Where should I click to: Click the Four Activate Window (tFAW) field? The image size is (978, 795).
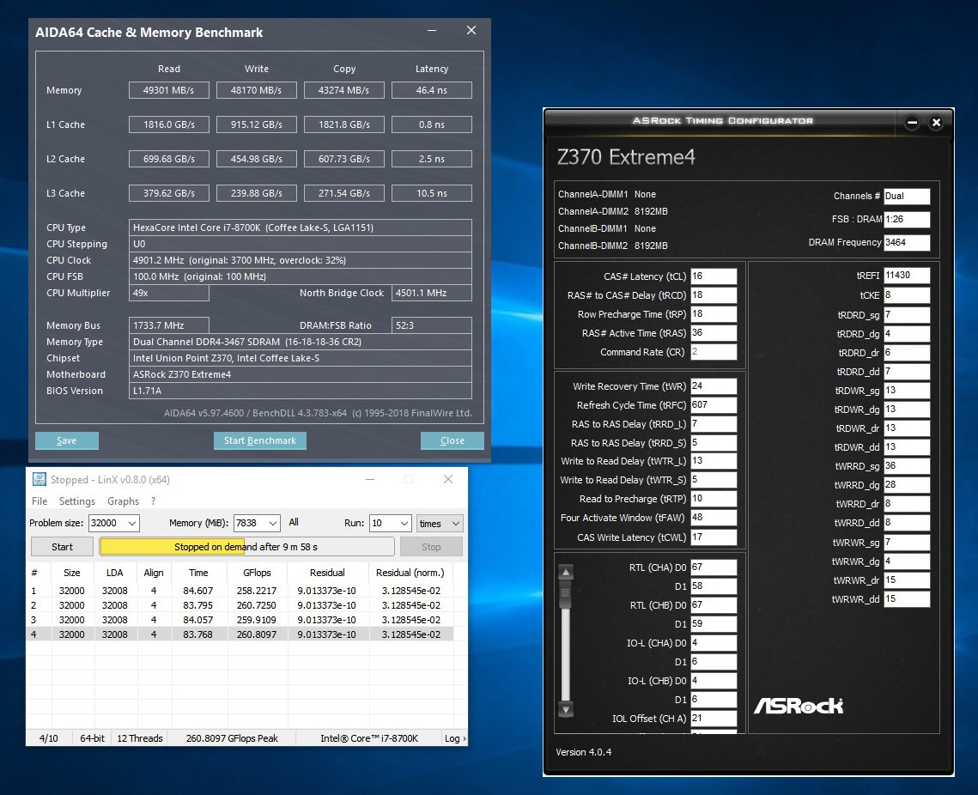[x=714, y=518]
